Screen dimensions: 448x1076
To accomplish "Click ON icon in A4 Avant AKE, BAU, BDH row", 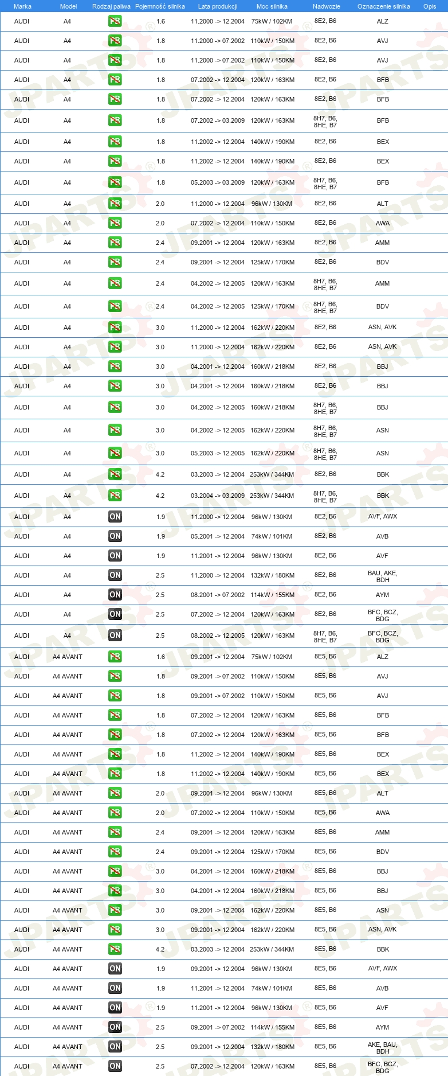I will (x=115, y=1047).
